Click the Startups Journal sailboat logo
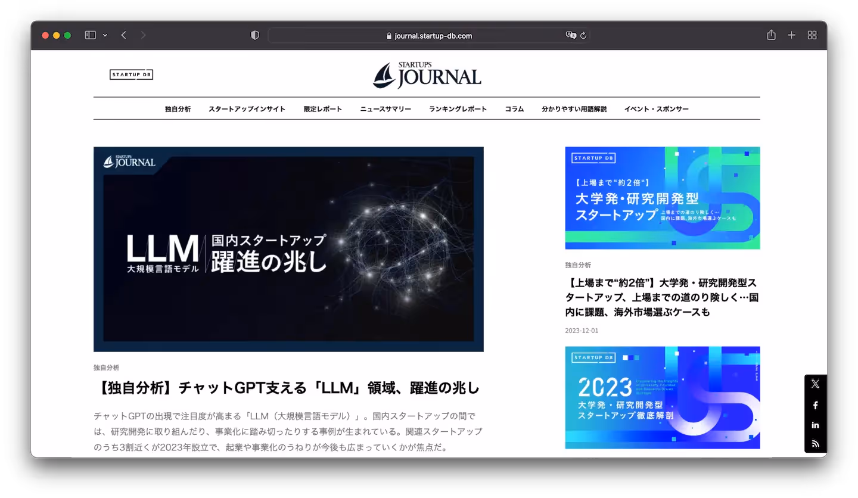 coord(427,76)
